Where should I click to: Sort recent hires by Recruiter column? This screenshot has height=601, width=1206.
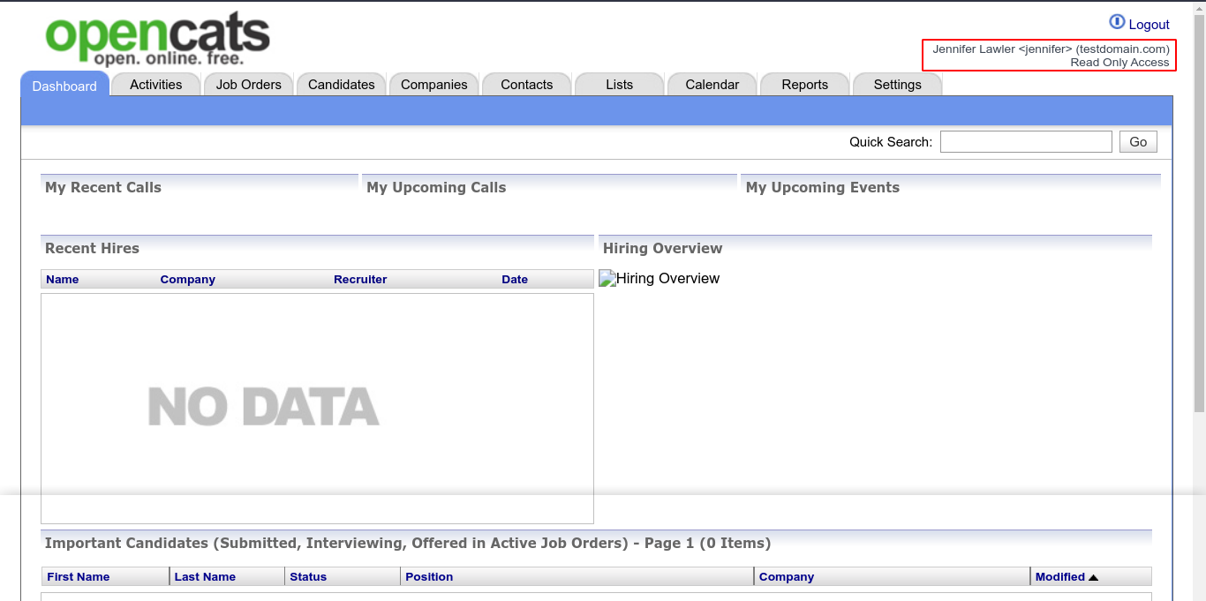tap(360, 280)
